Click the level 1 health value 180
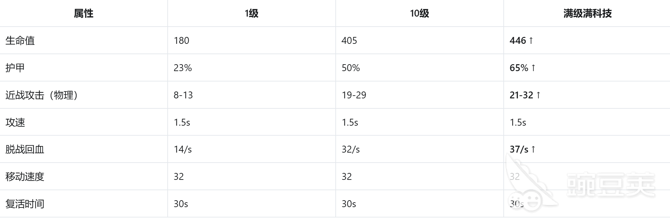The height and width of the screenshot is (223, 670). [182, 40]
